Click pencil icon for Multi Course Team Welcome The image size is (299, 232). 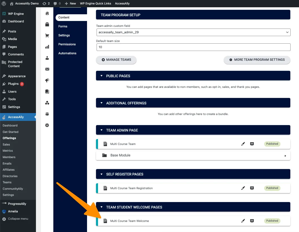point(243,221)
